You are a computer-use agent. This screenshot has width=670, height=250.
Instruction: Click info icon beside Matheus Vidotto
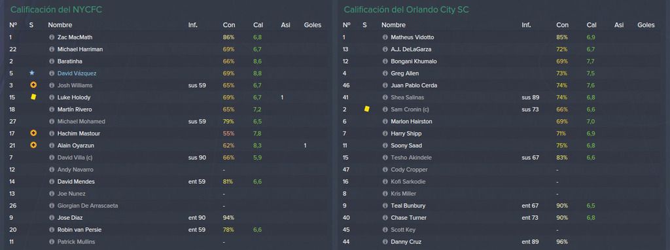point(385,37)
